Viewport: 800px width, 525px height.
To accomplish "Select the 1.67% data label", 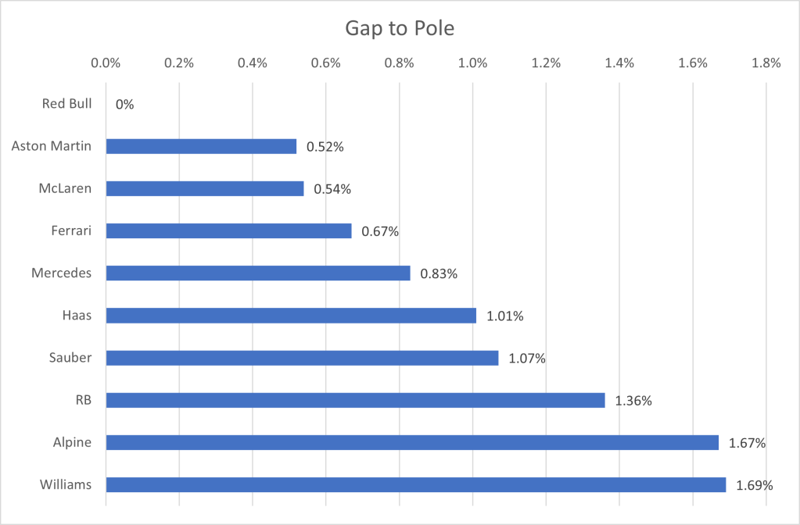I will pyautogui.click(x=746, y=443).
